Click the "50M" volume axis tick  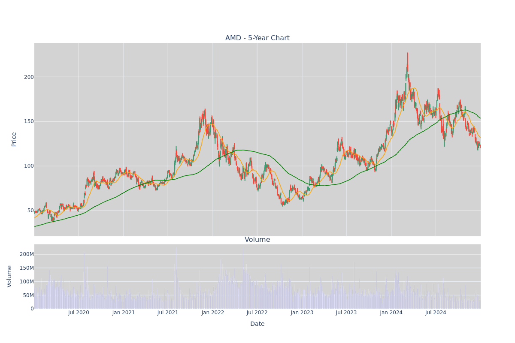pyautogui.click(x=28, y=295)
